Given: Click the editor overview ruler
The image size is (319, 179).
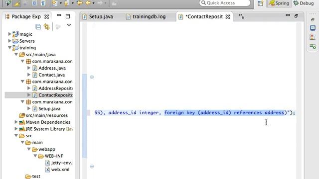Looking at the screenshot, I should point(299,100).
